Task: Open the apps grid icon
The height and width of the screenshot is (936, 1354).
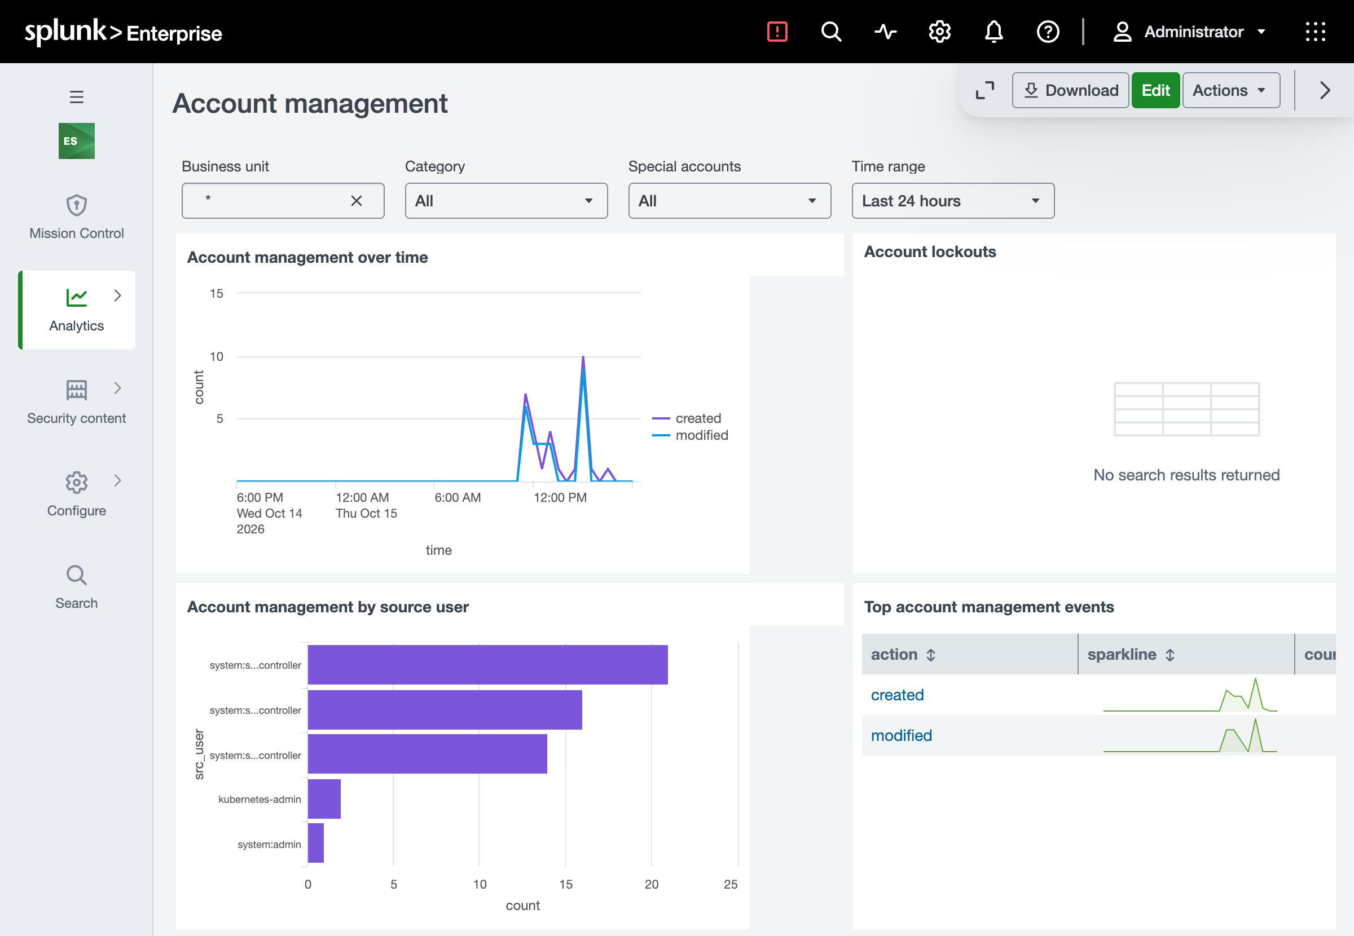Action: tap(1315, 32)
